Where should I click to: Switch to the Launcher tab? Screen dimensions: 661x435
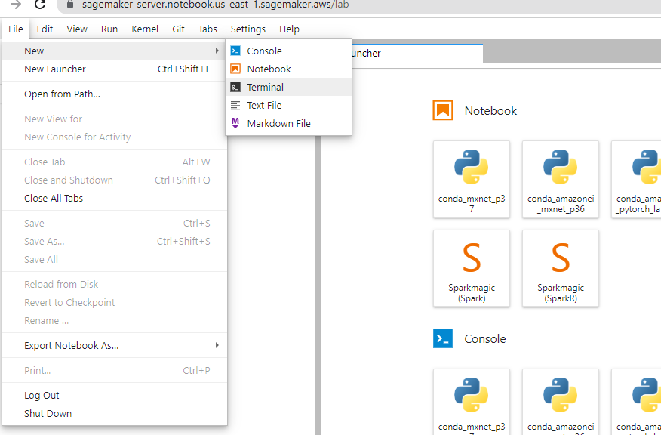tap(417, 53)
